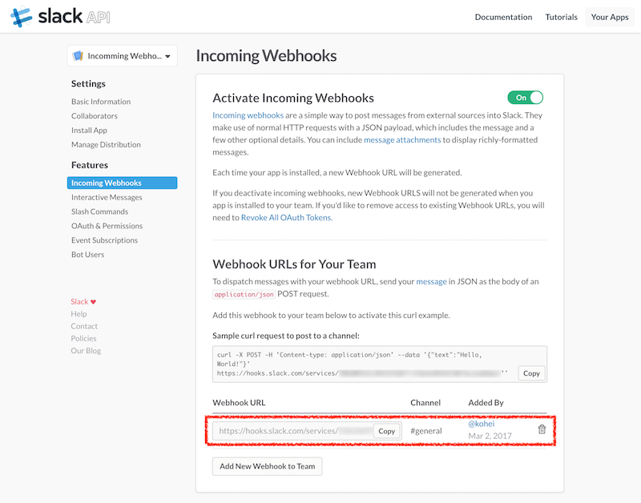The height and width of the screenshot is (503, 641).
Task: Click Basic Information under Settings
Action: click(x=101, y=102)
